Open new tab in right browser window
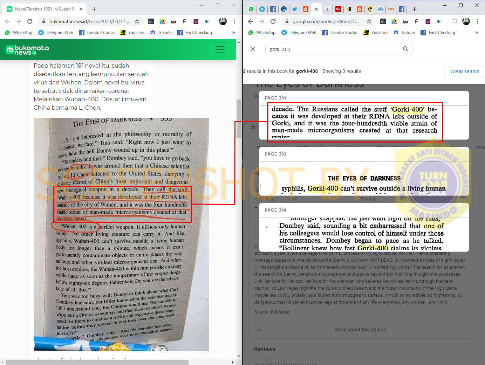This screenshot has width=485, height=365. click(415, 9)
